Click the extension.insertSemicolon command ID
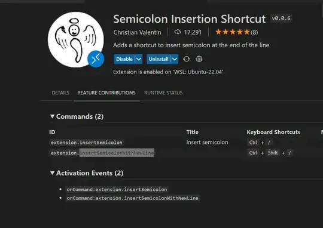The image size is (323, 228). click(x=87, y=143)
